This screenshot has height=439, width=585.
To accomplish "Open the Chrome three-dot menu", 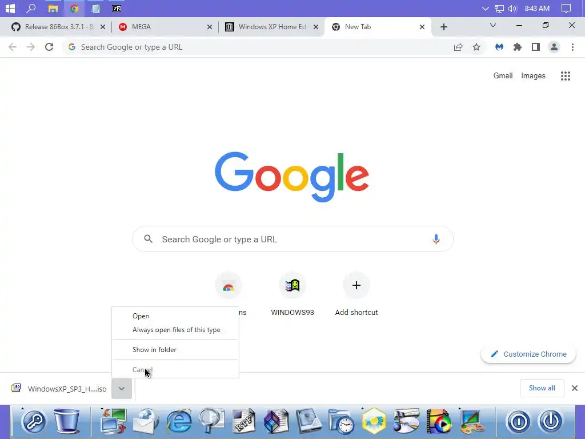I will [572, 47].
